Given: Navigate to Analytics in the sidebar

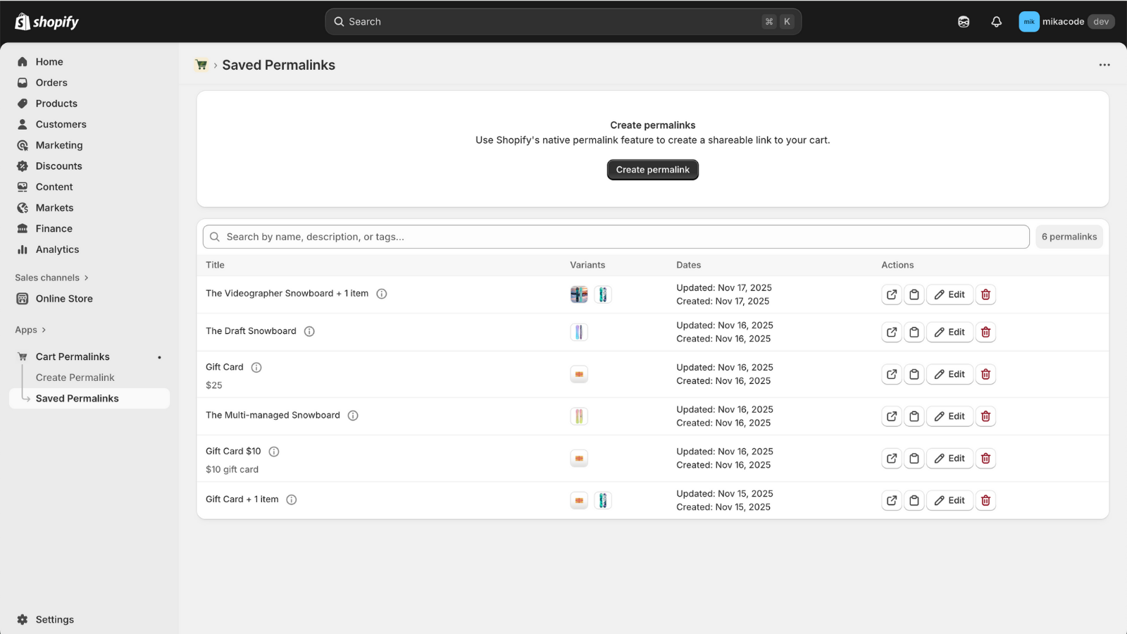Looking at the screenshot, I should (x=57, y=249).
